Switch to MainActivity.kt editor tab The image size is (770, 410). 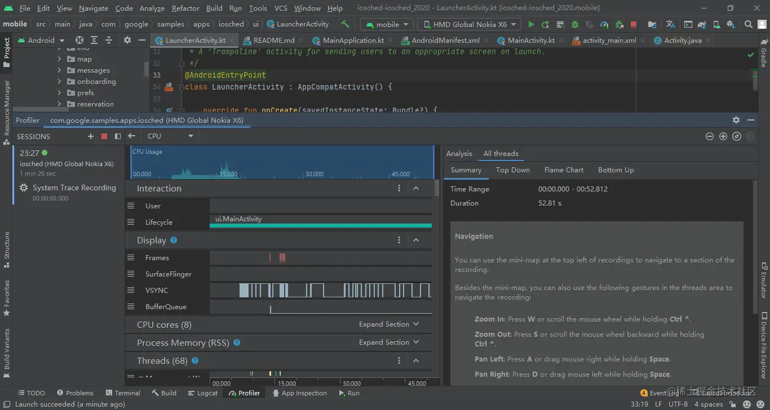[x=531, y=41]
